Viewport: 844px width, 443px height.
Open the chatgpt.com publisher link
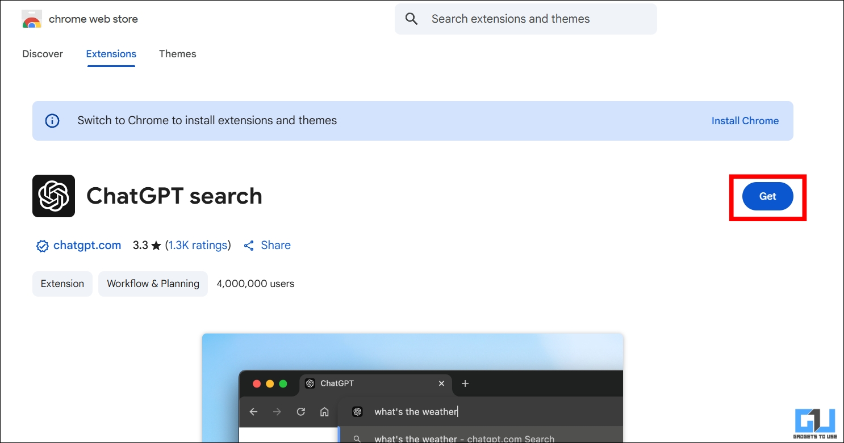87,246
